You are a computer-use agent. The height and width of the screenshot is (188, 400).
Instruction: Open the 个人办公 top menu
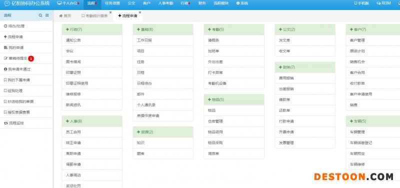[68, 3]
